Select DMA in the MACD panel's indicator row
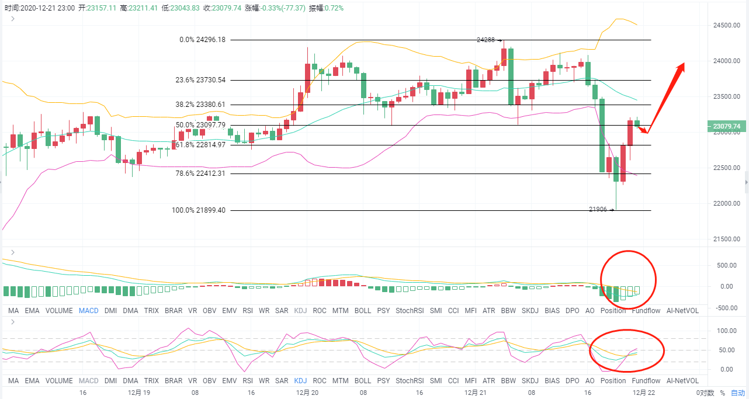The width and height of the screenshot is (749, 399). (131, 311)
